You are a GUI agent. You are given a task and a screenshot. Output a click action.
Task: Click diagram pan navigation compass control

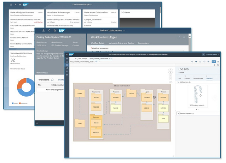pyautogui.click(x=170, y=71)
